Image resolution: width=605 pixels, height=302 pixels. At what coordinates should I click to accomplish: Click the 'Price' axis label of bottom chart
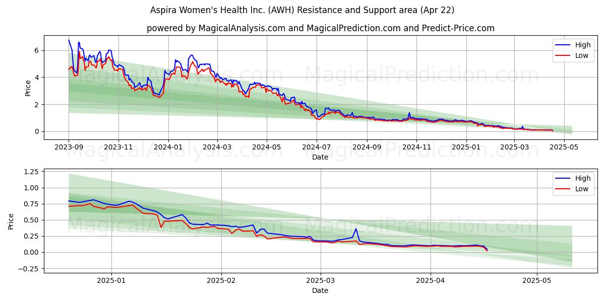point(11,221)
